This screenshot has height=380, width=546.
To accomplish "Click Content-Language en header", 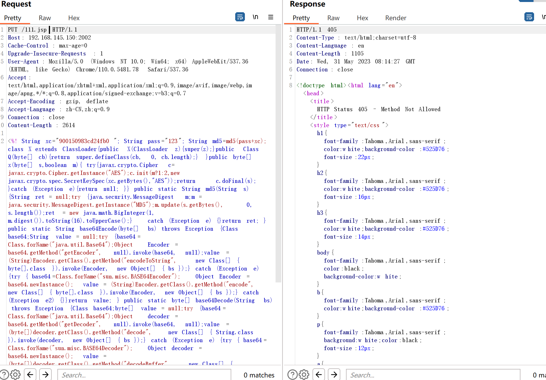I will (330, 46).
